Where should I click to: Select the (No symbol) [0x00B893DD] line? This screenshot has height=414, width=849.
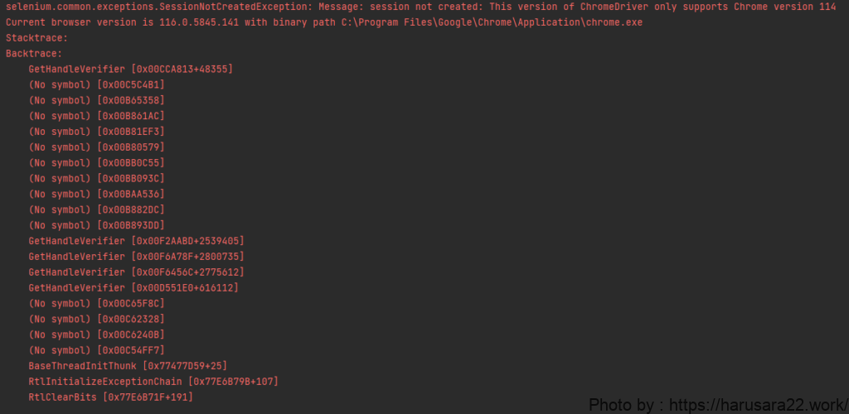coord(96,225)
